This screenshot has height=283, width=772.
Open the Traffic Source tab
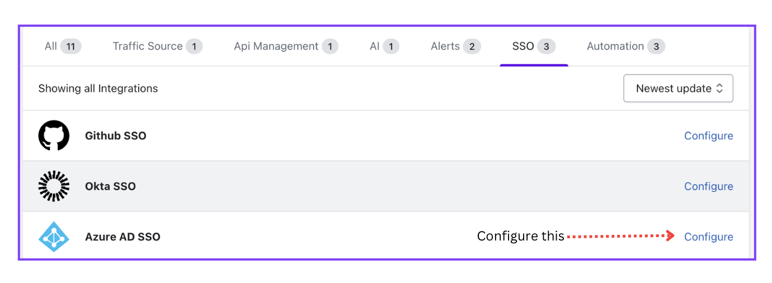[157, 46]
